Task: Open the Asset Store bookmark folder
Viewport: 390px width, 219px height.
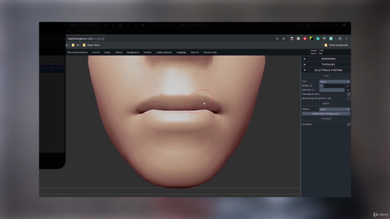Action: click(91, 45)
